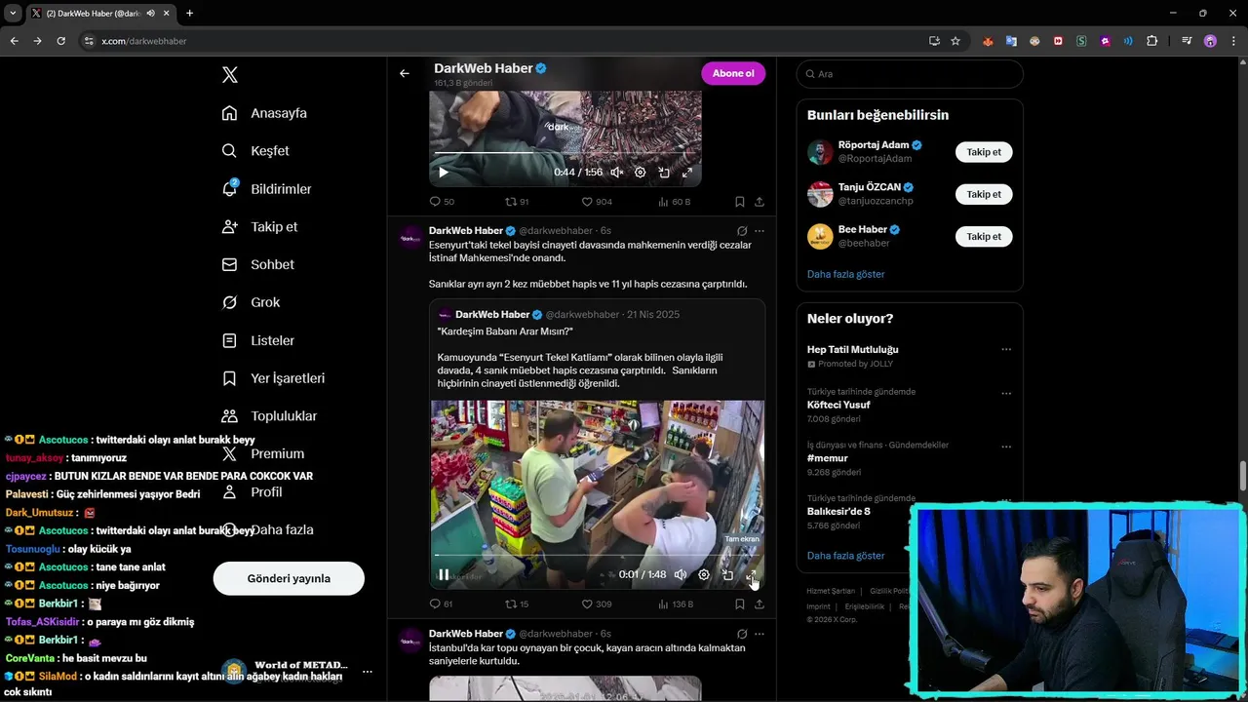Image resolution: width=1248 pixels, height=702 pixels.
Task: Open settings gear on Esenyurt video
Action: pos(704,575)
